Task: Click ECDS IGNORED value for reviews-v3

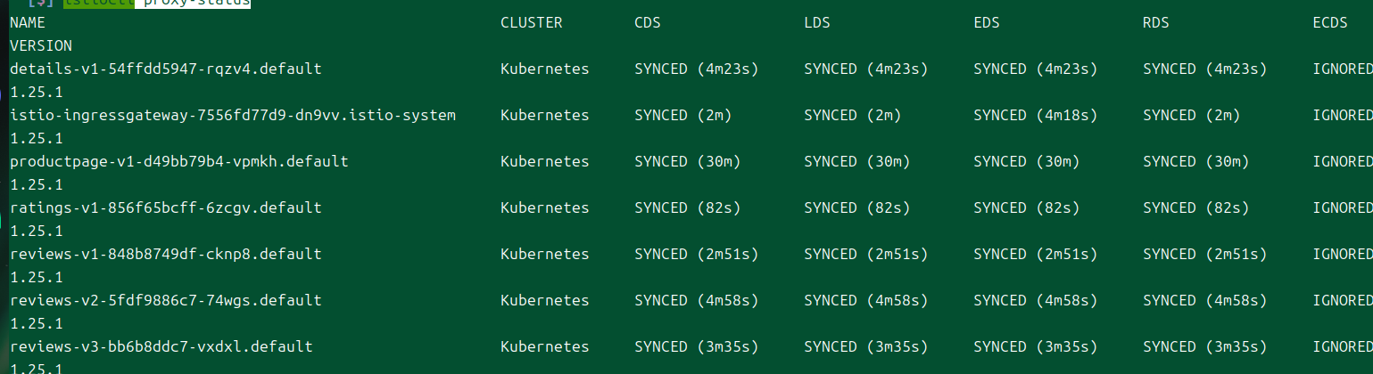Action: 1343,346
